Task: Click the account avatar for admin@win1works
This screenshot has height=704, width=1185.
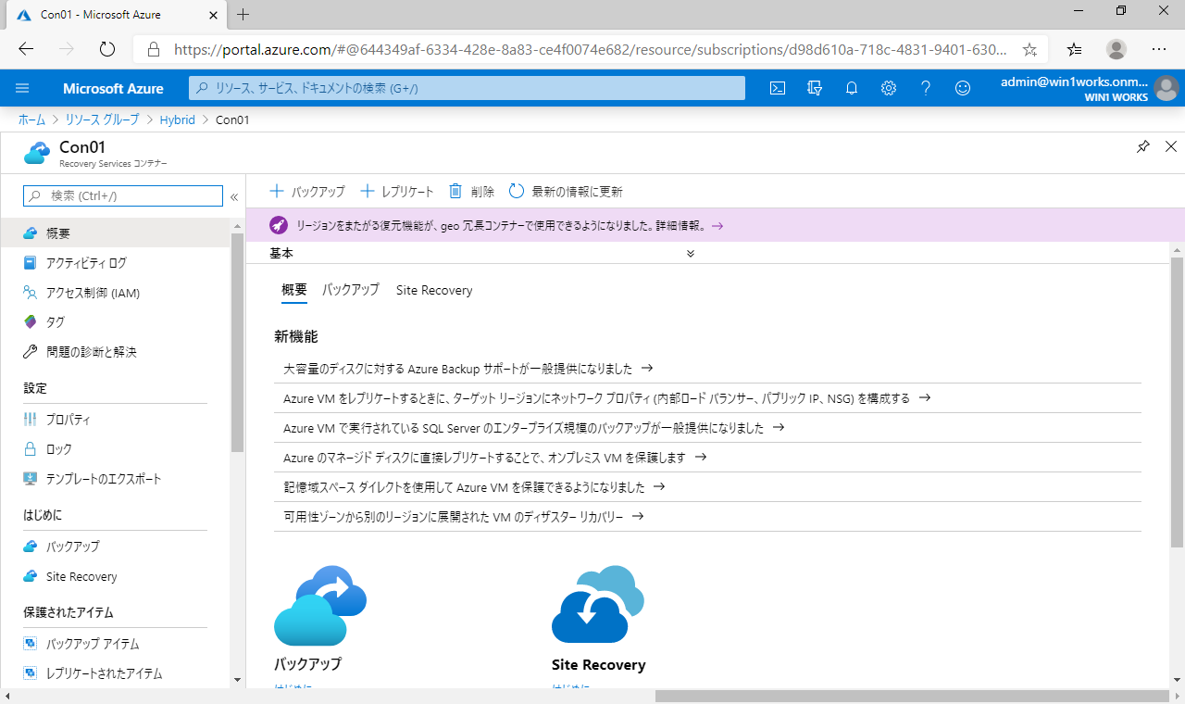Action: coord(1166,89)
